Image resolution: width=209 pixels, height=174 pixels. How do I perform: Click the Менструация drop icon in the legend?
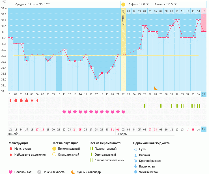(x=11, y=149)
